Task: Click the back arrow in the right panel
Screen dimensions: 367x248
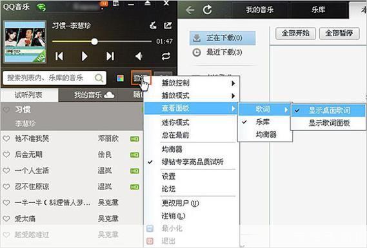Action: coord(190,10)
